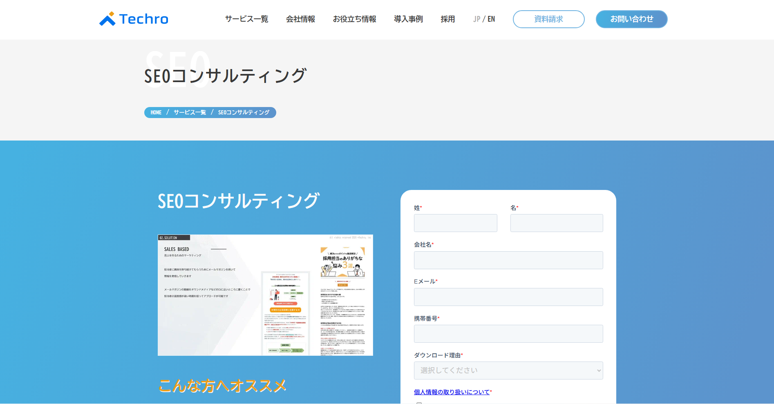Open the サービス一覧 menu item
The height and width of the screenshot is (404, 774).
click(246, 19)
